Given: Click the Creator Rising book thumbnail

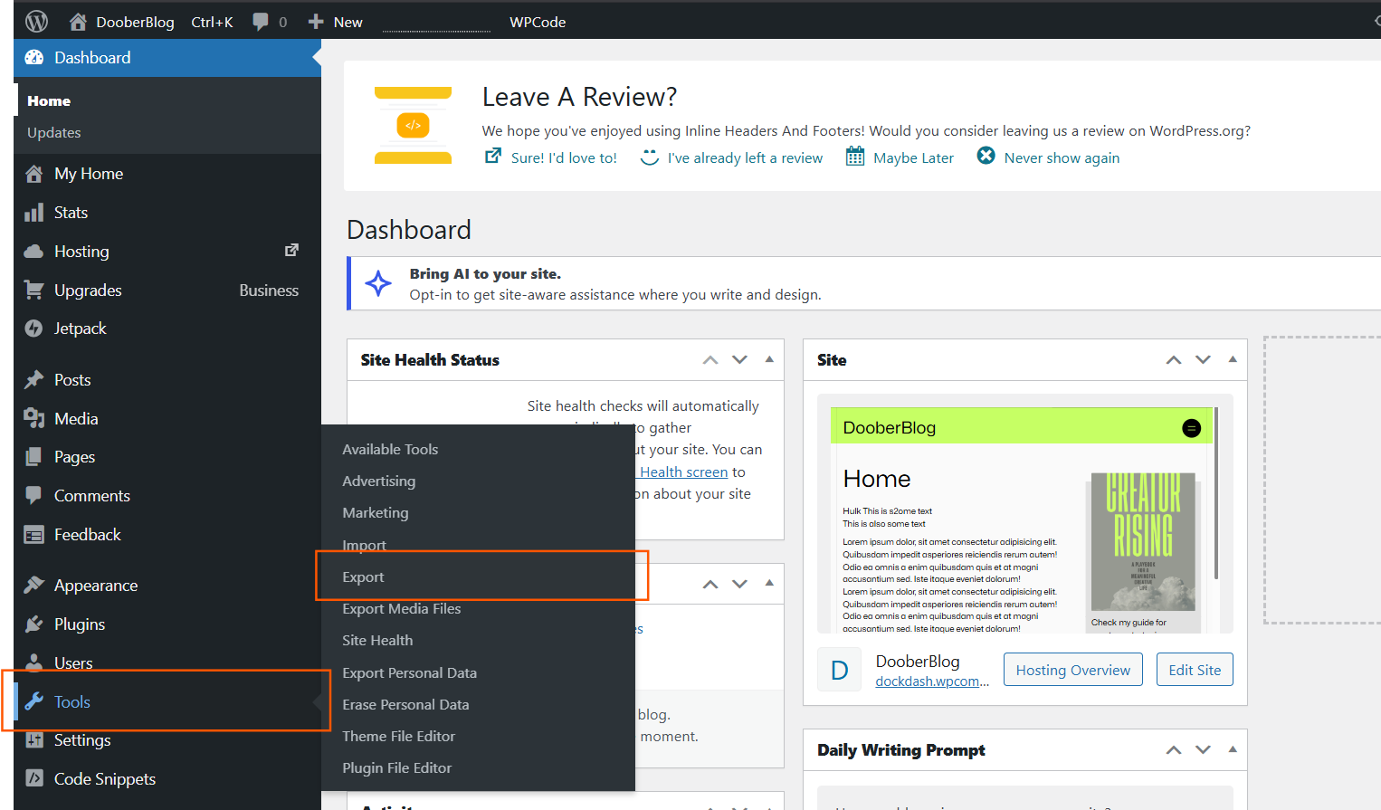Looking at the screenshot, I should 1143,541.
